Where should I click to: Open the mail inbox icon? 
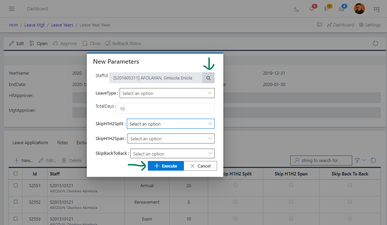pos(342,9)
